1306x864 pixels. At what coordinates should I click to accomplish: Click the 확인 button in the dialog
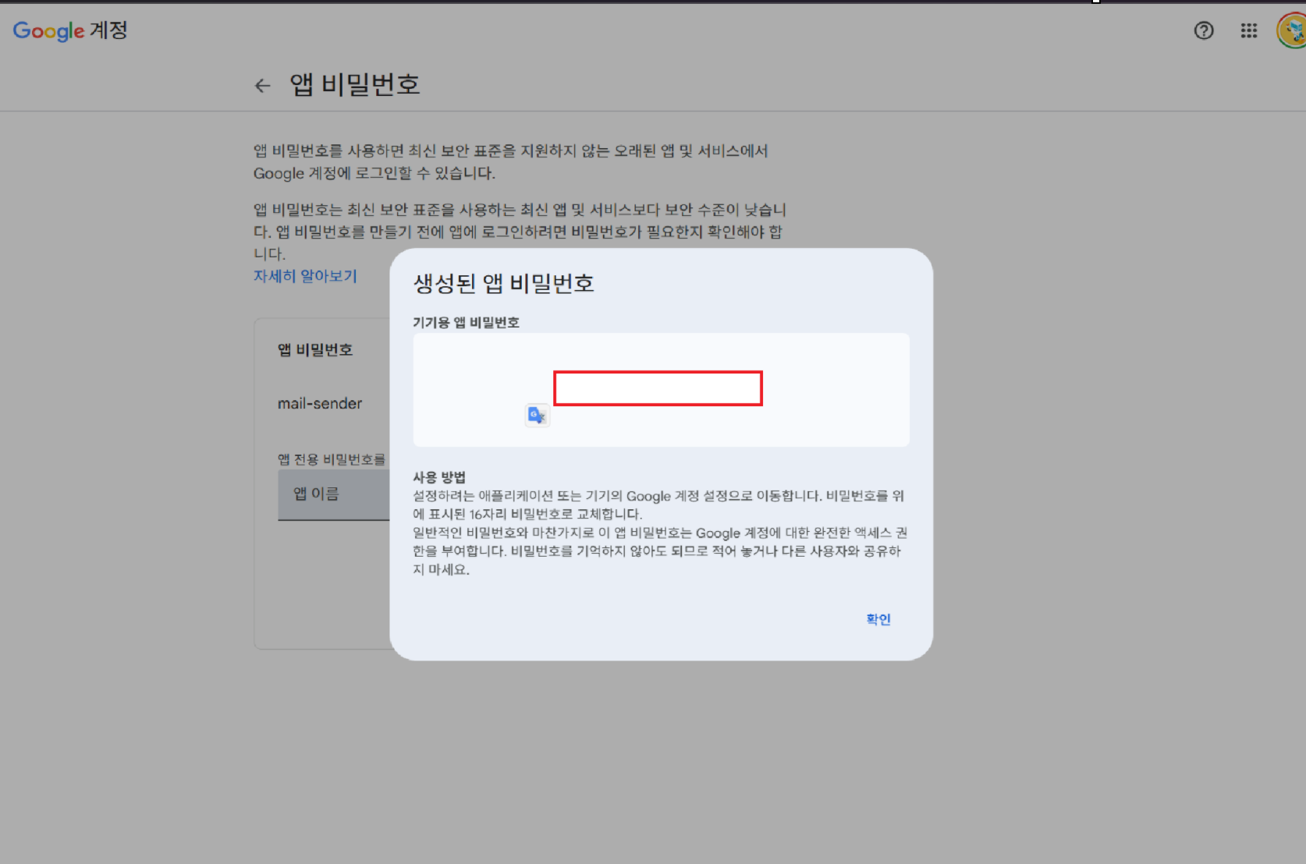878,619
